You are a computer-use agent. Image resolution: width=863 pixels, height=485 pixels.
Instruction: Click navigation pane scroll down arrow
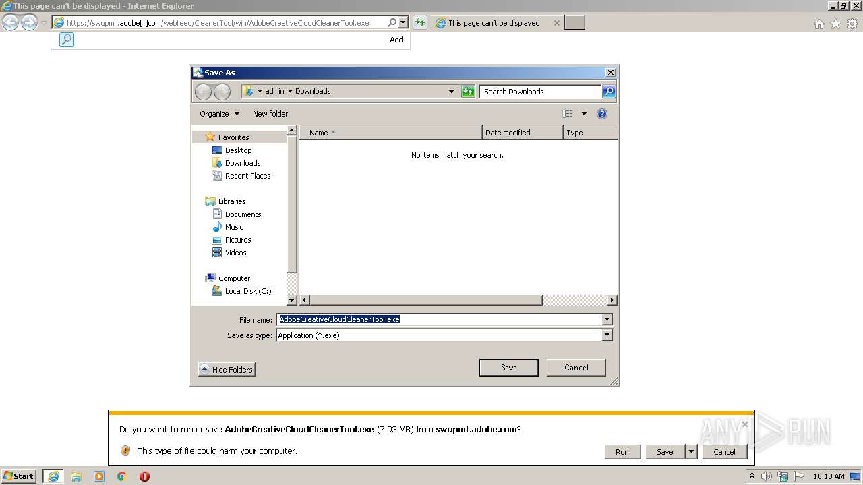tap(292, 300)
